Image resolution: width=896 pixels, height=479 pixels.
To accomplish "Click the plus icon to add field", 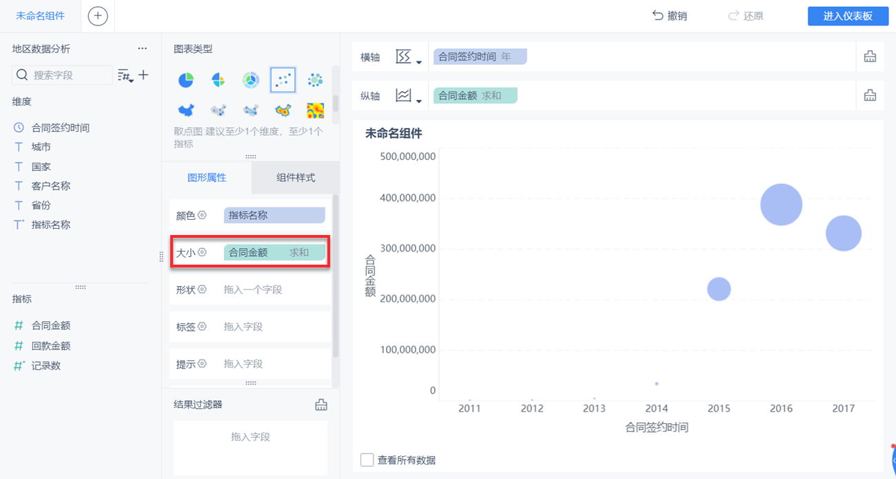I will 143,74.
